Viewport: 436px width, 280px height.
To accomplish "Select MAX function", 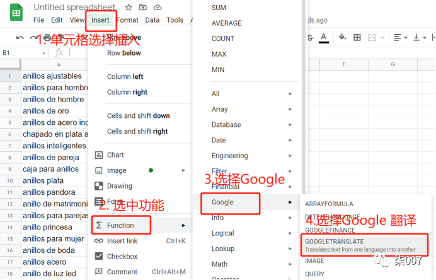I will (x=219, y=54).
